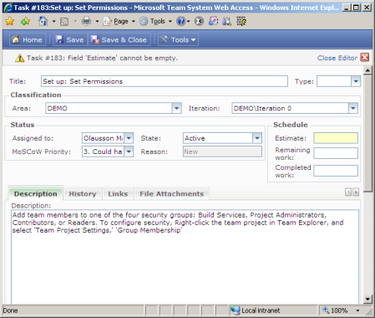Image resolution: width=375 pixels, height=318 pixels.
Task: Click the Remaining work field
Action: click(336, 153)
